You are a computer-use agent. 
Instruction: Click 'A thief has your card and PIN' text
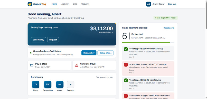92,67
